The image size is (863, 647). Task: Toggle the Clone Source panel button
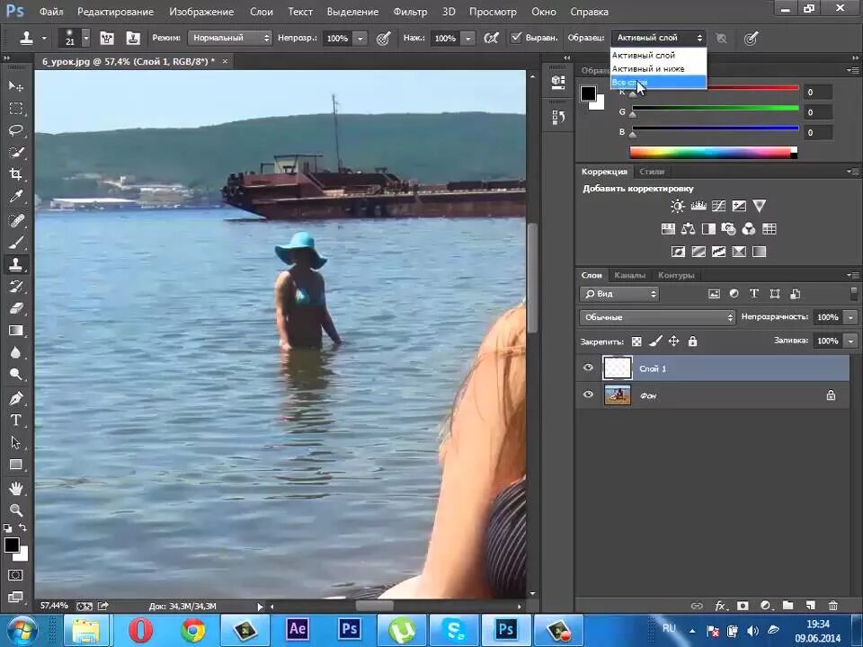(133, 38)
